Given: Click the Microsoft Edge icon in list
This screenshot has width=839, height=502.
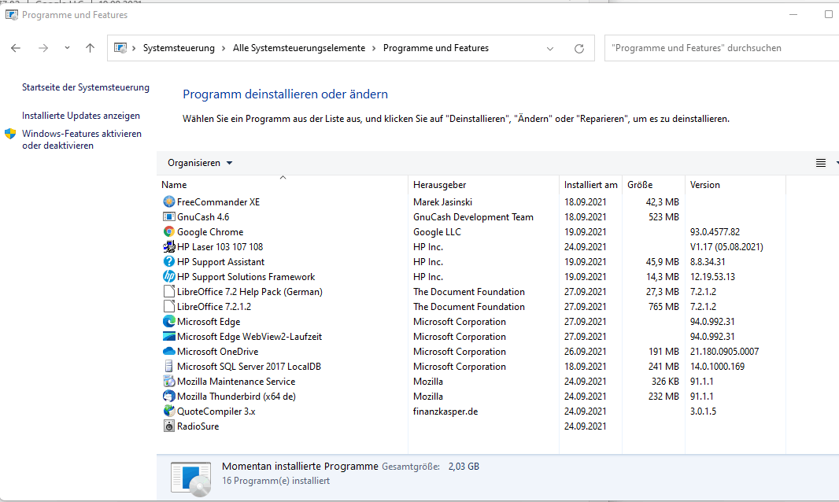Looking at the screenshot, I should (169, 322).
